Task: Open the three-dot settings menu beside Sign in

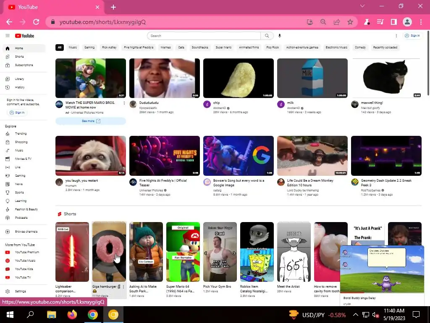Action: [x=396, y=36]
